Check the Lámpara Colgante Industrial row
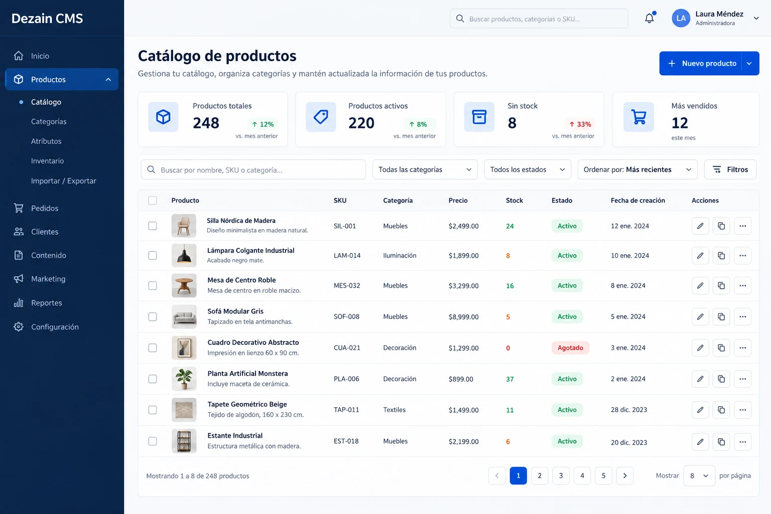 (x=153, y=255)
